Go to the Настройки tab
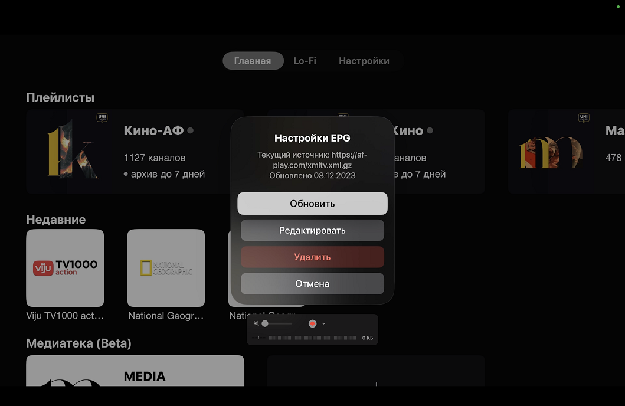Viewport: 625px width, 406px height. (x=364, y=61)
